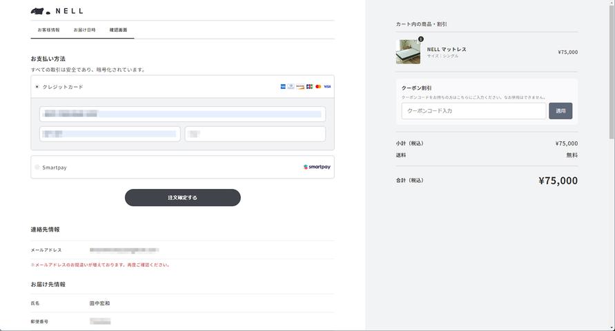Click the Mastercard icon
Screen dimensions: 615x331
[x=318, y=87]
